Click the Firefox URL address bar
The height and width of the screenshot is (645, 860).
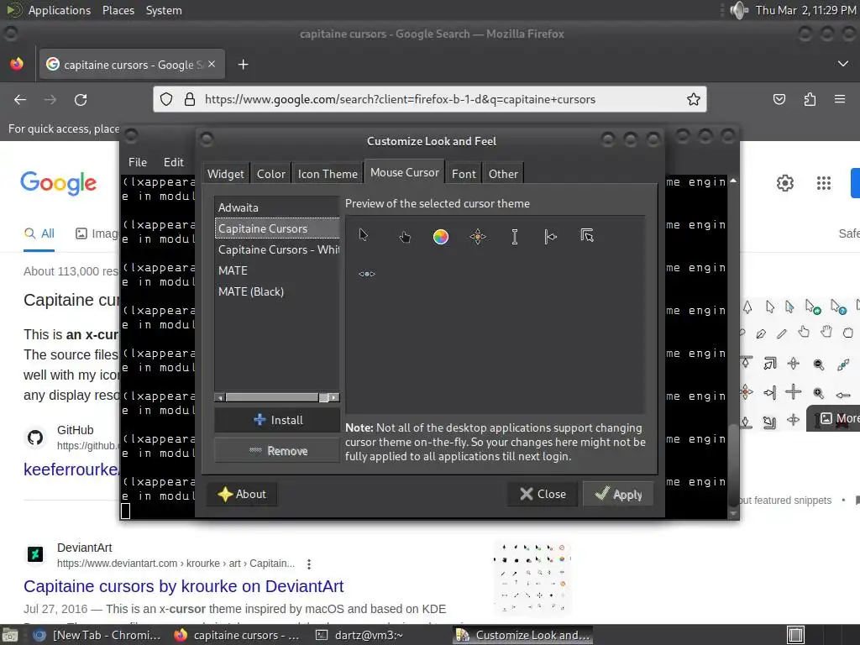tap(430, 99)
